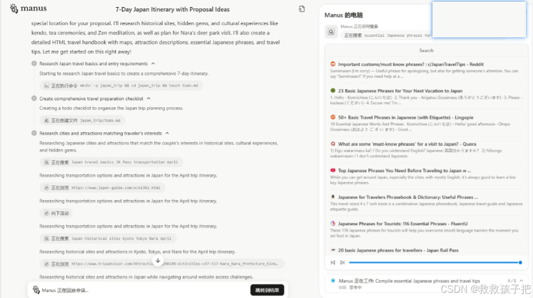Open 20 basic Japanese phrases Rail Pass result
This screenshot has width=533, height=298.
tap(398, 250)
